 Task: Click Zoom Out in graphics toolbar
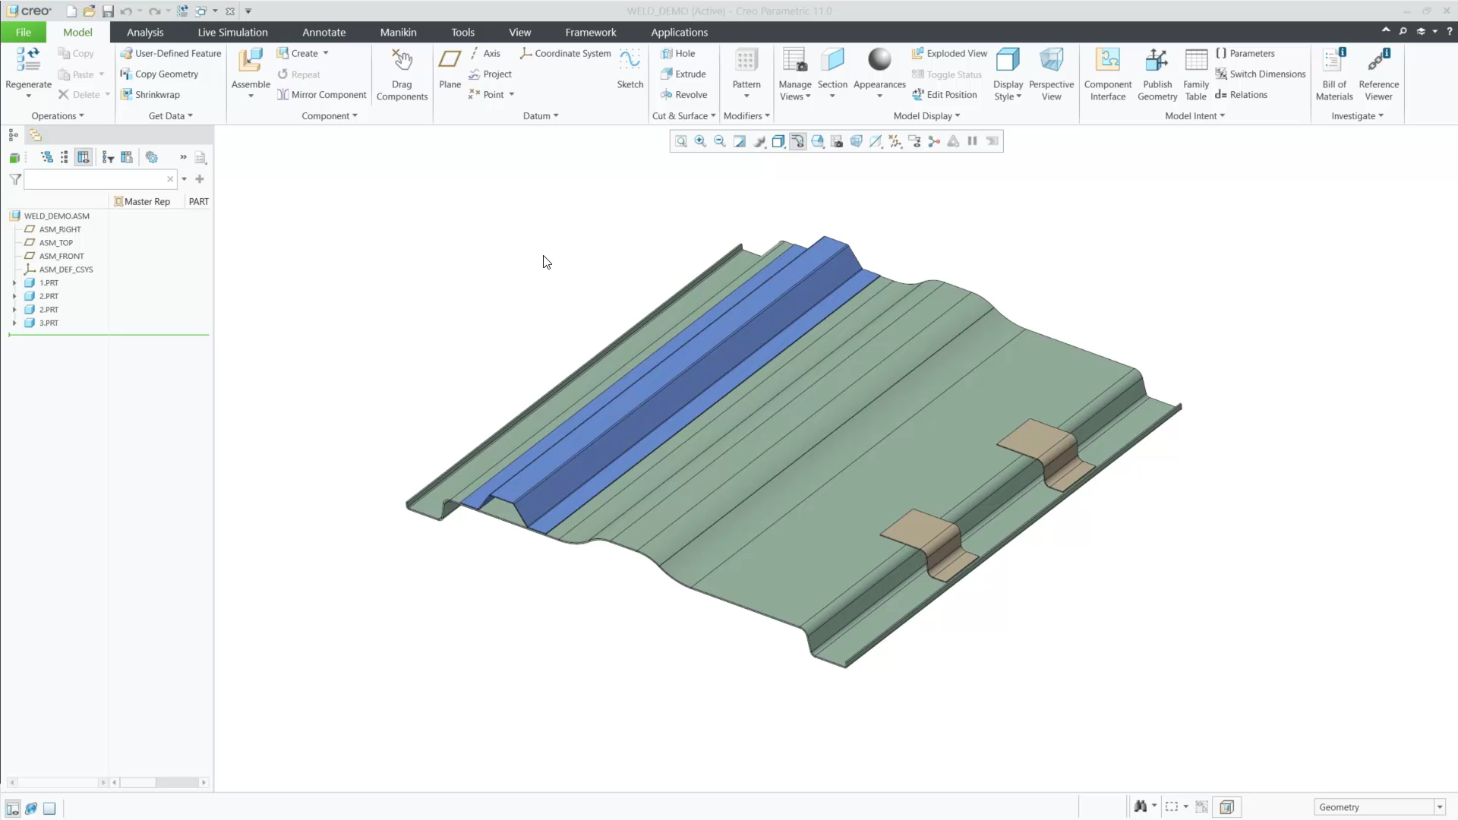(x=720, y=141)
